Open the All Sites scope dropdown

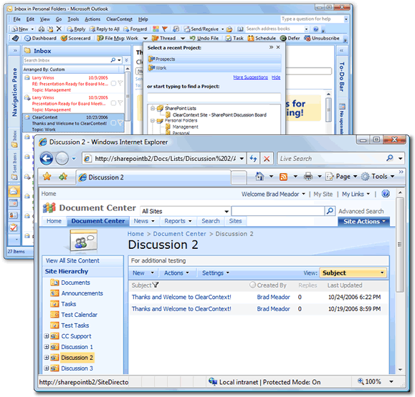click(226, 211)
